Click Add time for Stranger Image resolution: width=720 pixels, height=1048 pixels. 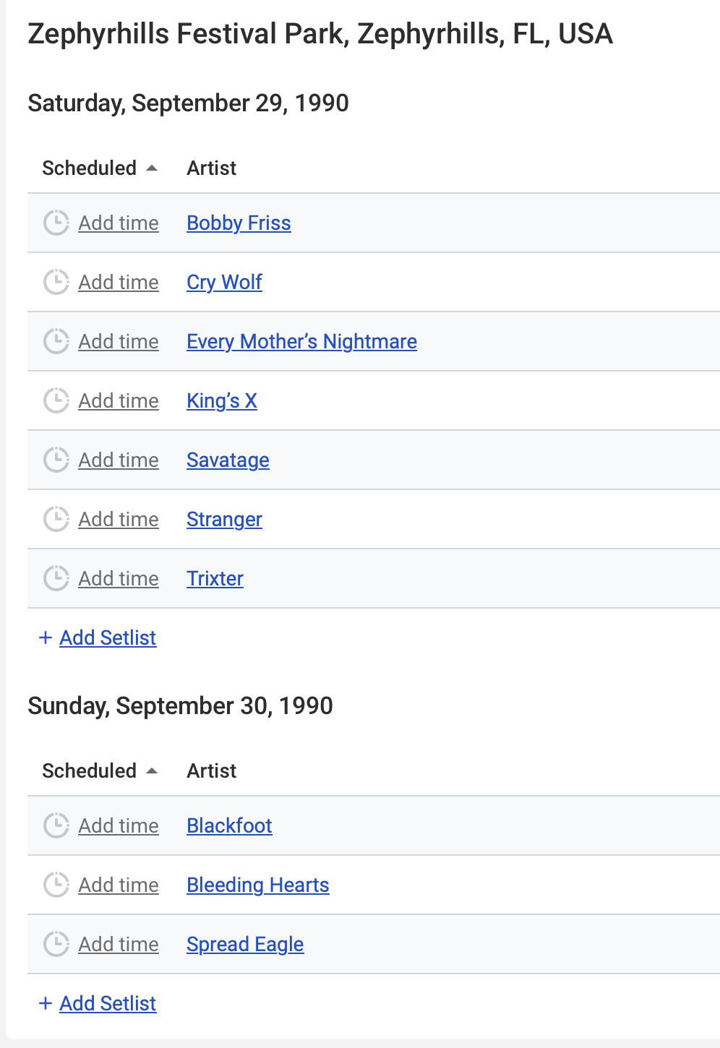coord(119,519)
